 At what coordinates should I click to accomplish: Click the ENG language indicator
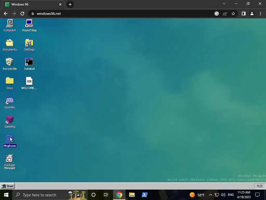click(231, 195)
